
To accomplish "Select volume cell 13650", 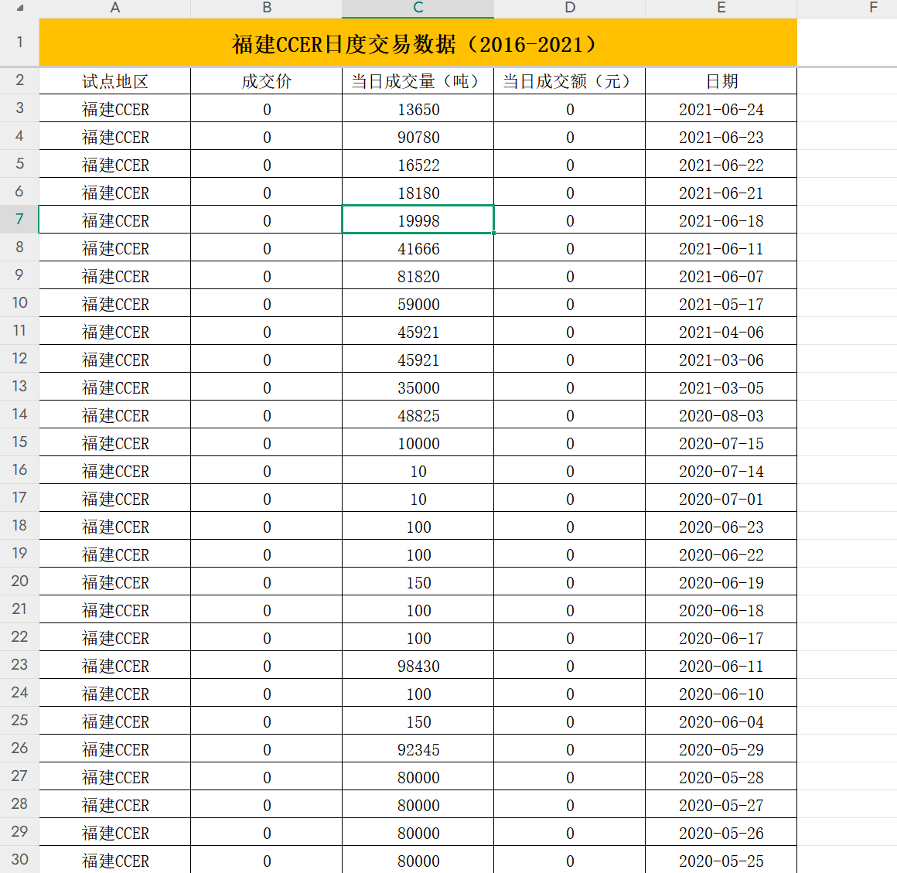I will [418, 109].
